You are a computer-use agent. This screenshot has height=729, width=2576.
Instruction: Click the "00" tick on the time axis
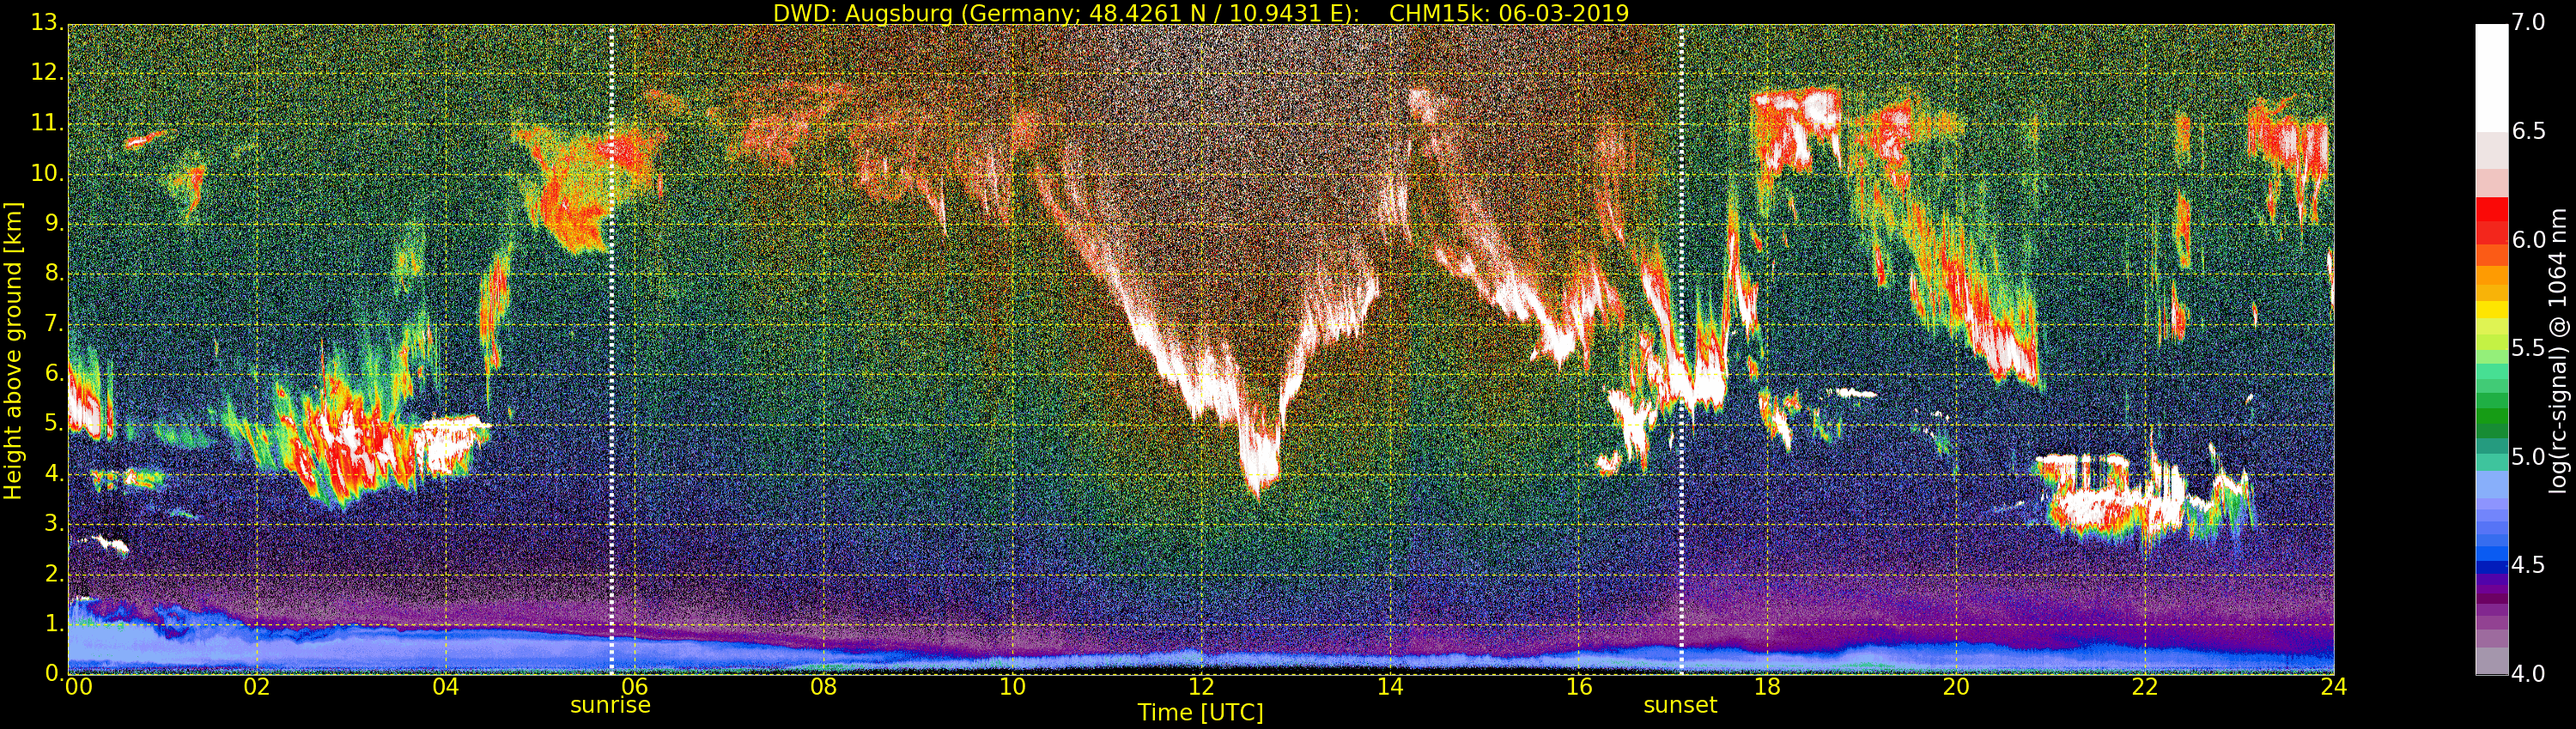[78, 687]
